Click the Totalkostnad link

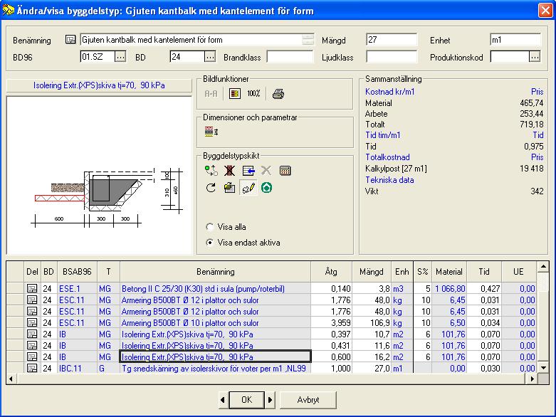387,157
